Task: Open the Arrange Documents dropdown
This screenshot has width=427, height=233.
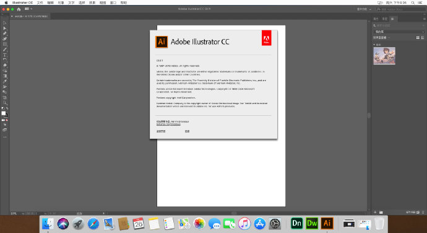Action: point(28,9)
